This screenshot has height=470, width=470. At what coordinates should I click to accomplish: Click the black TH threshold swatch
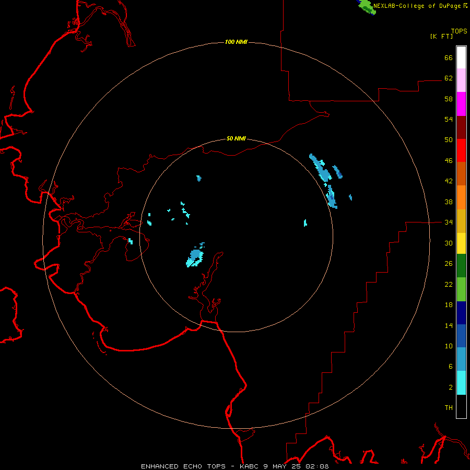[x=461, y=406]
